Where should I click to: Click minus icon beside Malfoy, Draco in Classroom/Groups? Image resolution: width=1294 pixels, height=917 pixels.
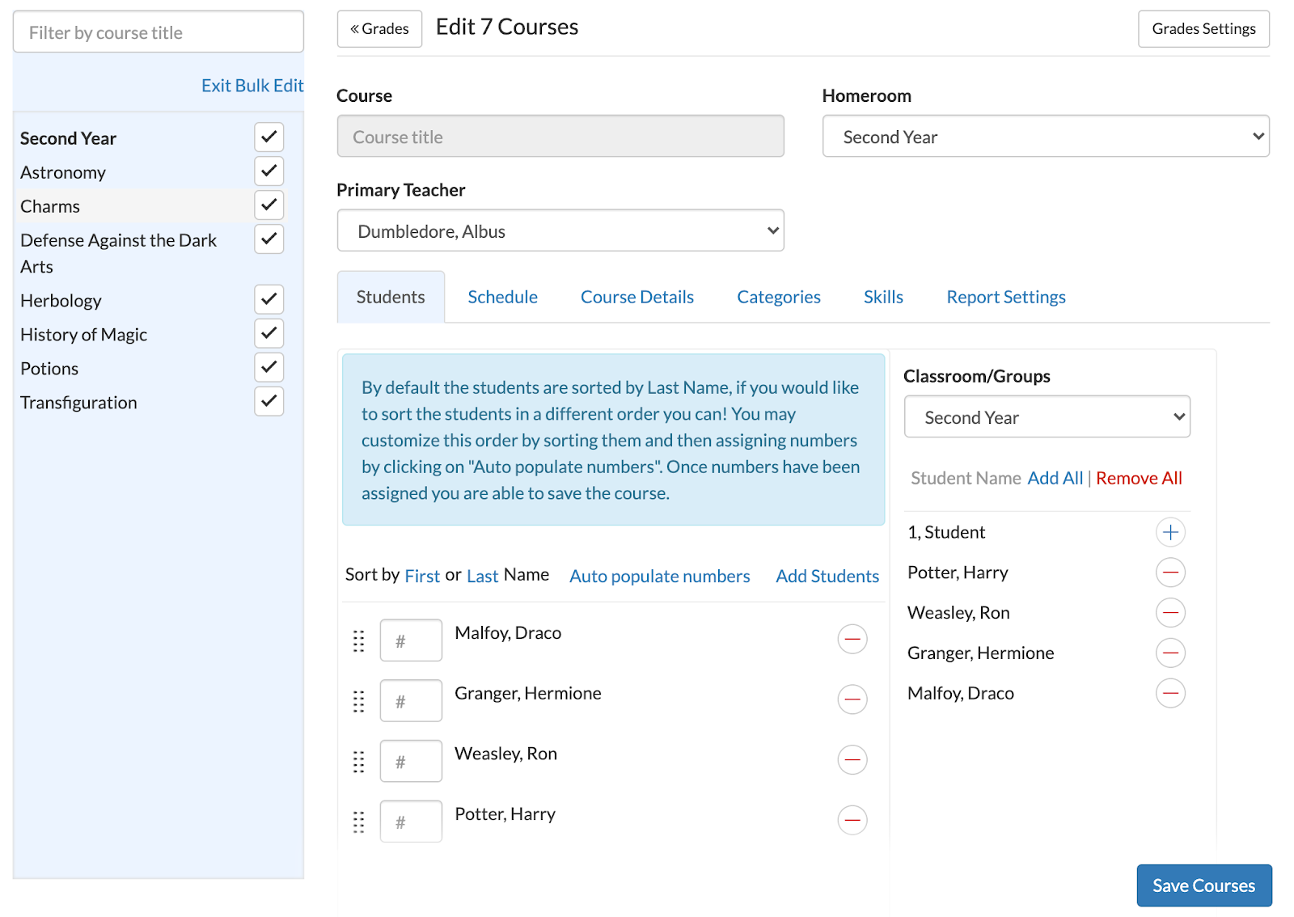coord(1170,693)
